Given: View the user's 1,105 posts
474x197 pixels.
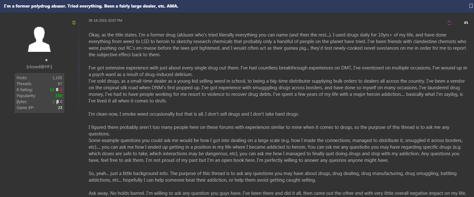Looking at the screenshot, I should [57, 78].
